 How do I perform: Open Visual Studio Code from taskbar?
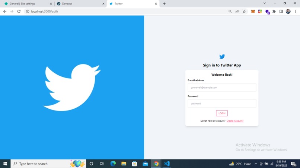tap(167, 164)
